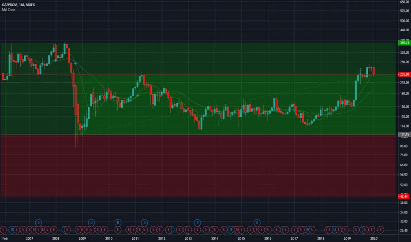Click the 2008 label on the time axis
The height and width of the screenshot is (242, 411).
[x=56, y=238]
